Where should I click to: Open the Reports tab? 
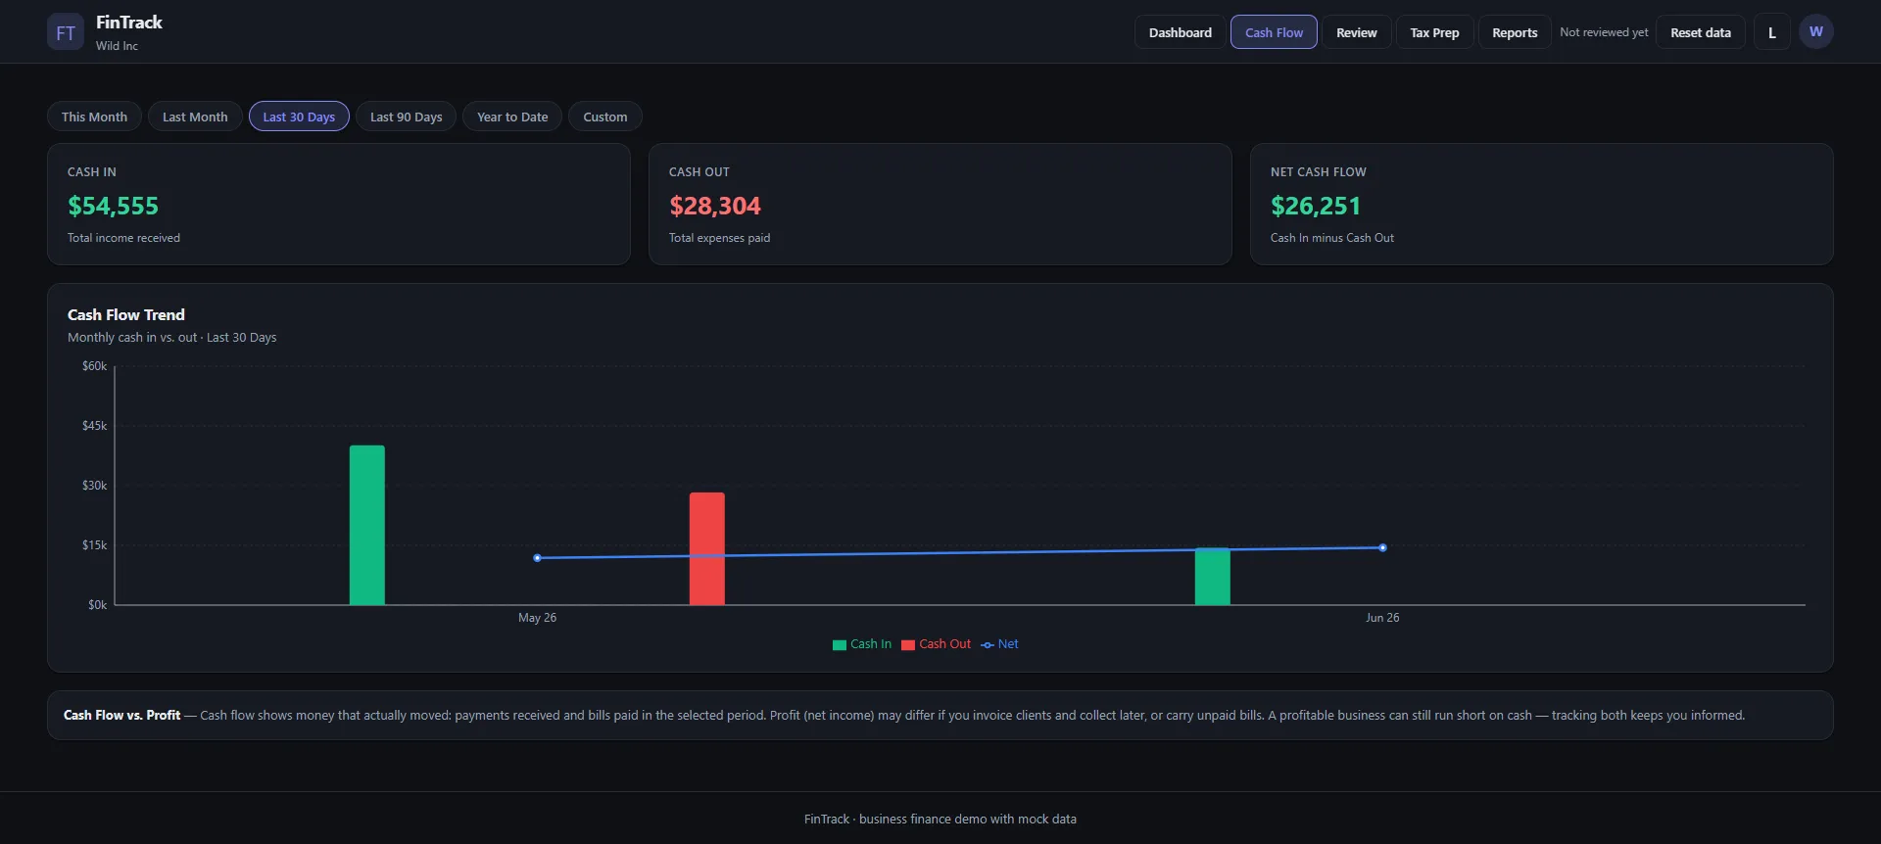(x=1515, y=32)
